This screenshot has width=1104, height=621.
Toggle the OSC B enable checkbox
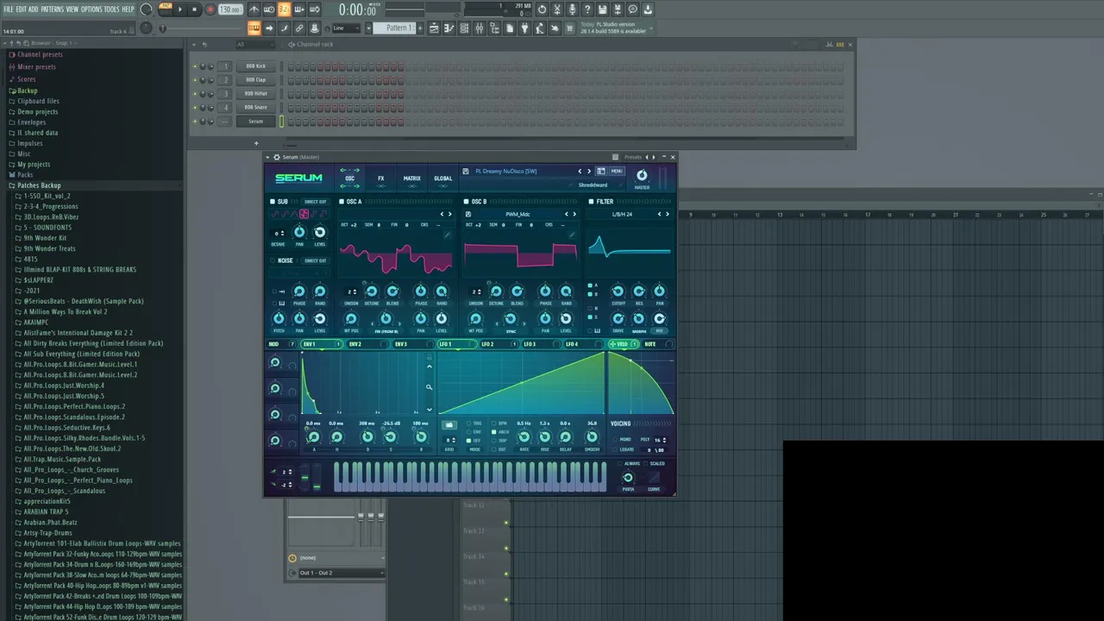[467, 202]
